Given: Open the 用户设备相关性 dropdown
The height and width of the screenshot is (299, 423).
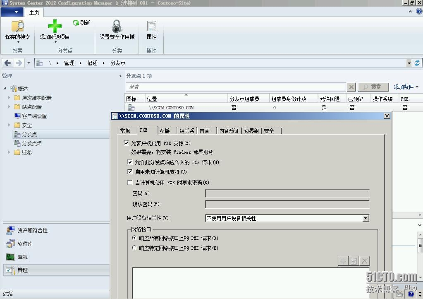Looking at the screenshot, I should click(x=366, y=218).
